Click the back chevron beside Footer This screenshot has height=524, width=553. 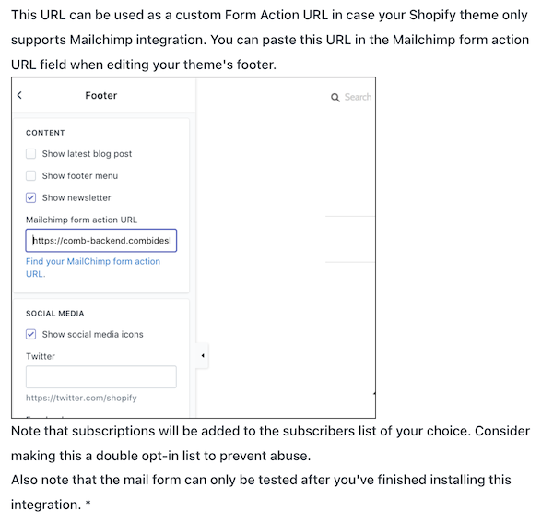click(x=20, y=95)
